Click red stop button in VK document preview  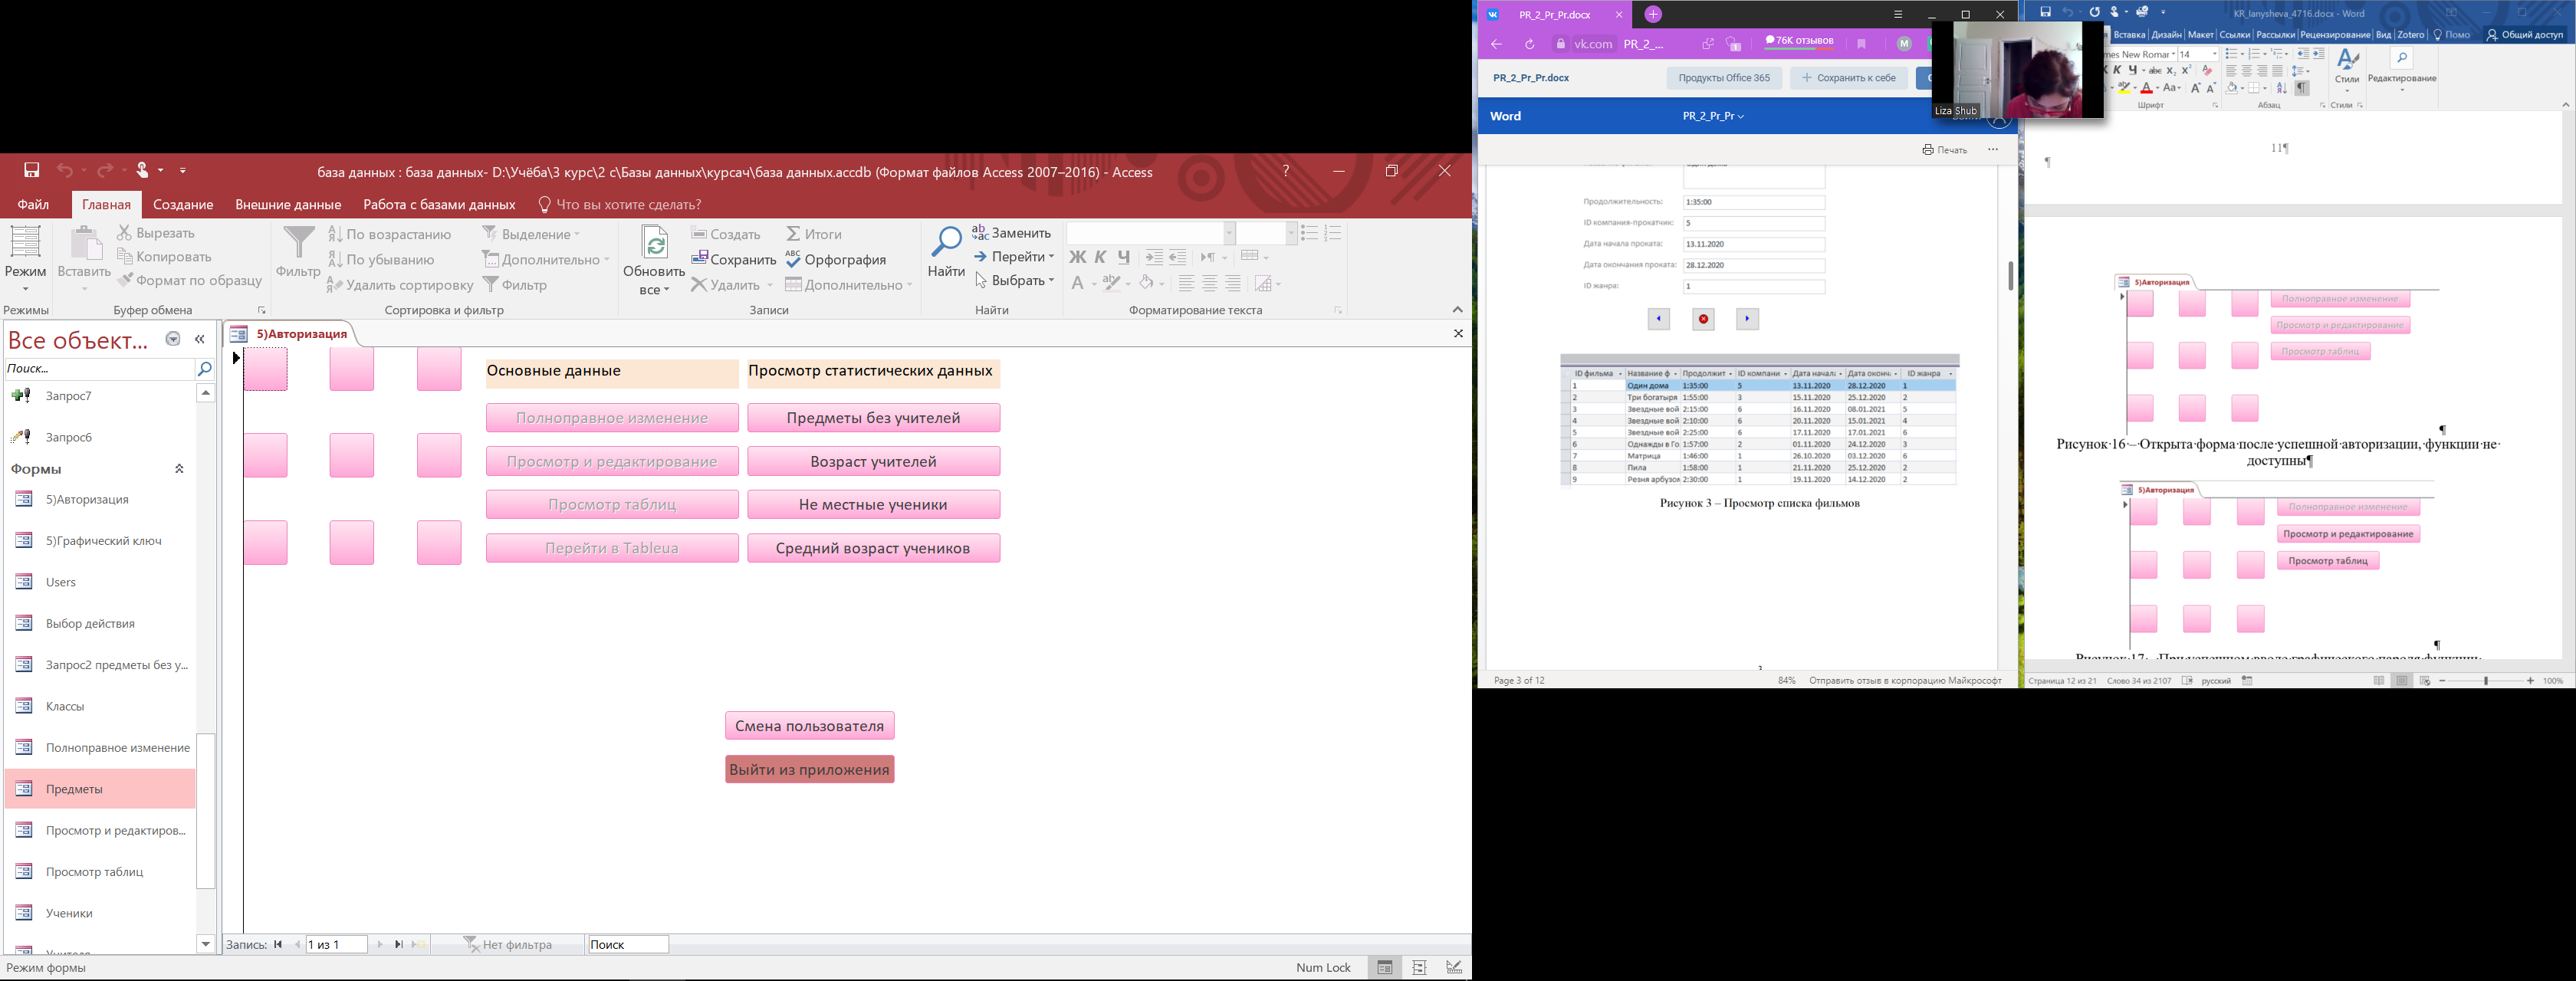click(x=1703, y=319)
